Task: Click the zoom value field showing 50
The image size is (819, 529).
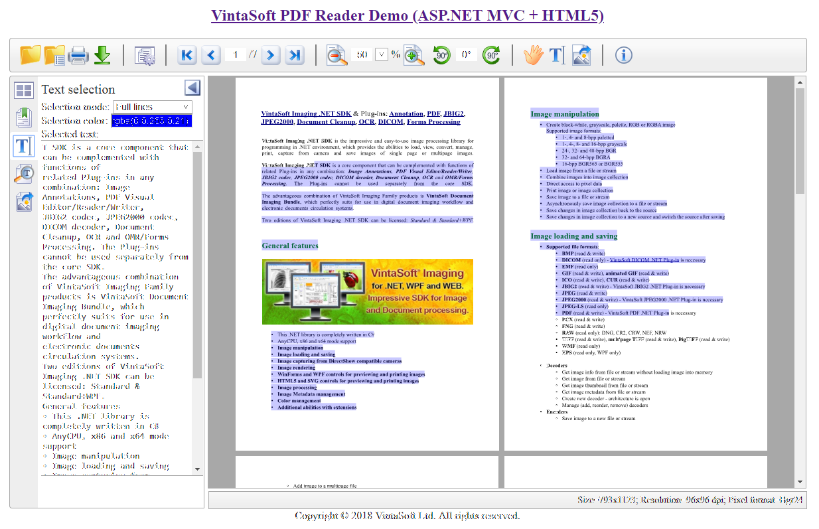Action: (x=362, y=55)
